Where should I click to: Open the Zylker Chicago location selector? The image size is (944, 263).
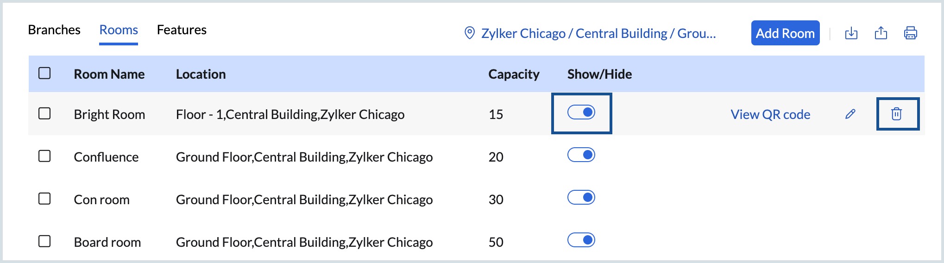pos(598,33)
